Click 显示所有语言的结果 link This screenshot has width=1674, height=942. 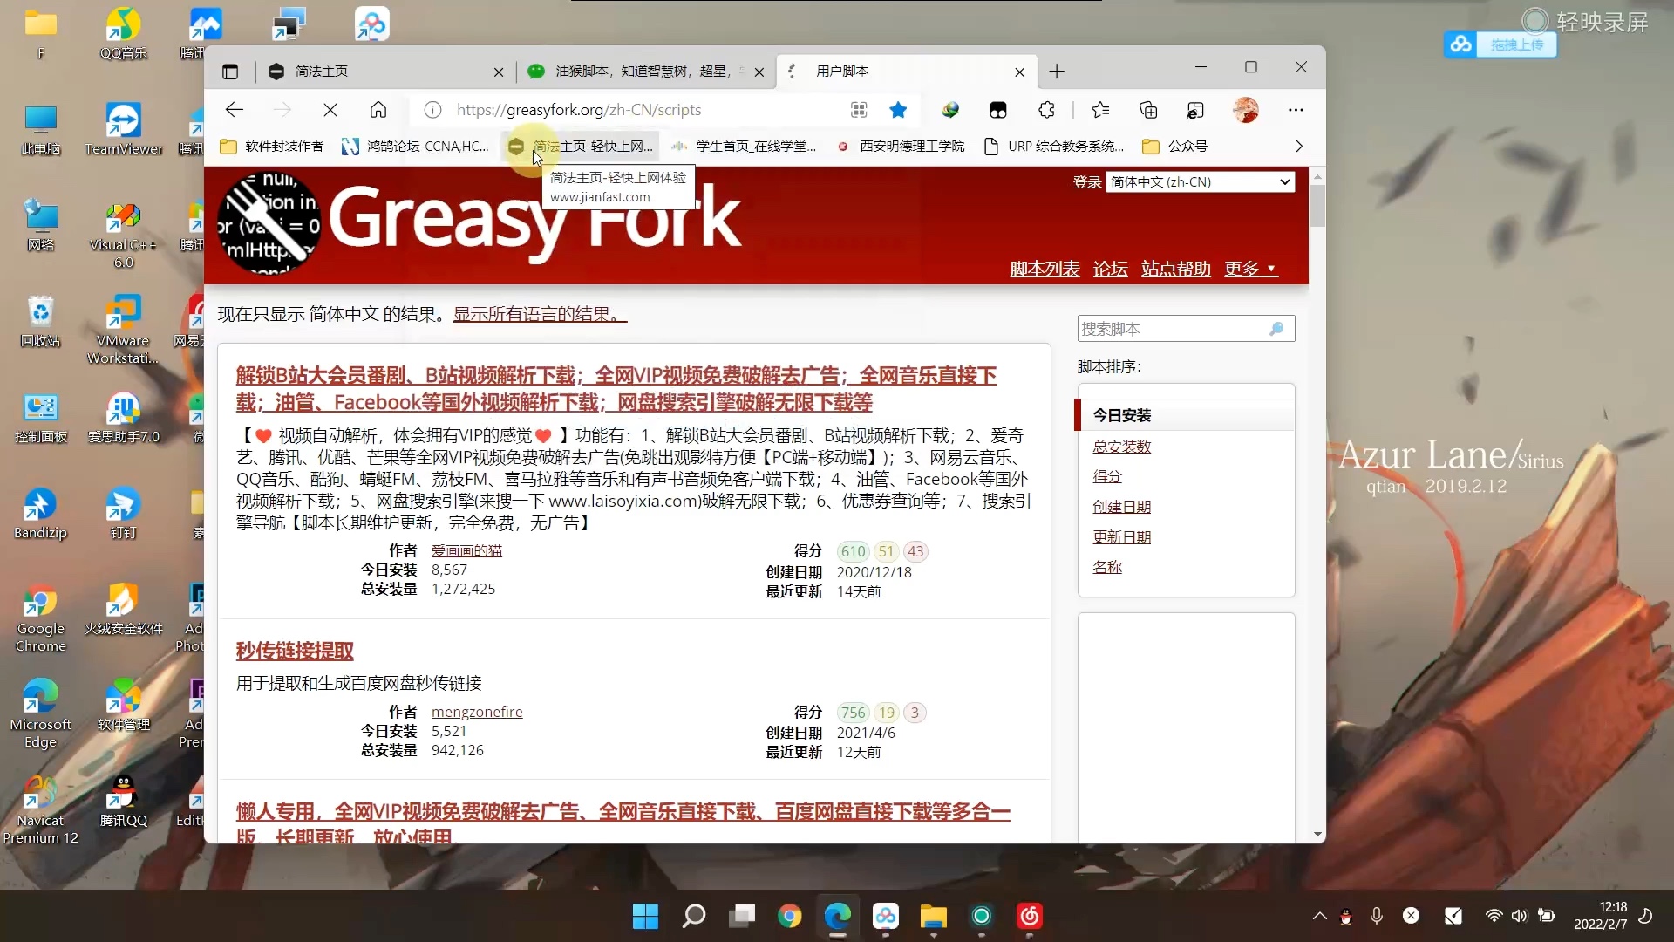tap(540, 314)
